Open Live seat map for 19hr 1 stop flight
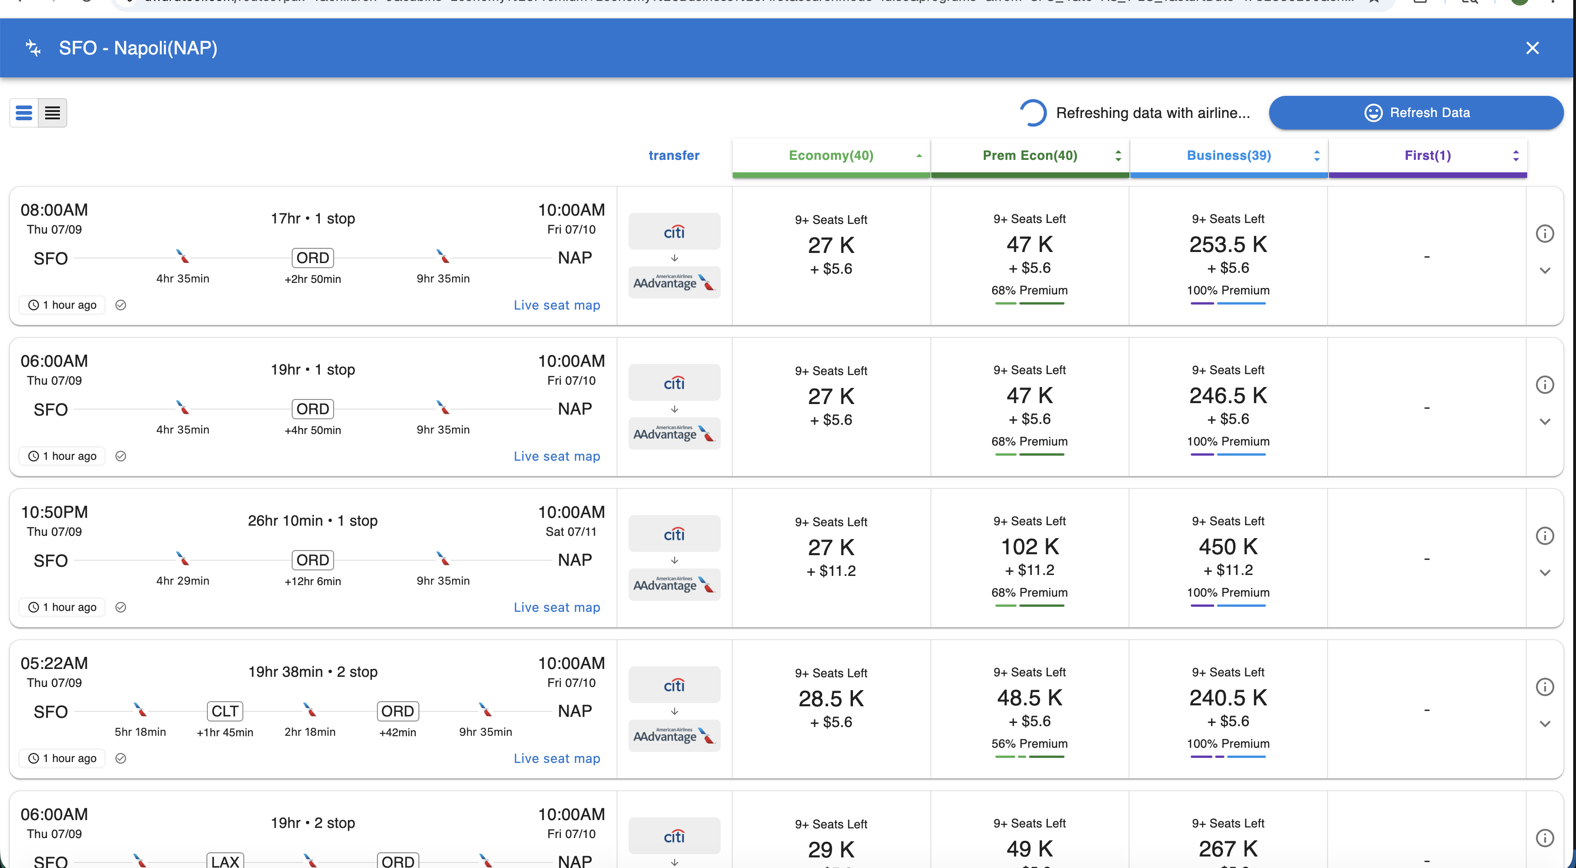Image resolution: width=1576 pixels, height=868 pixels. 557,456
